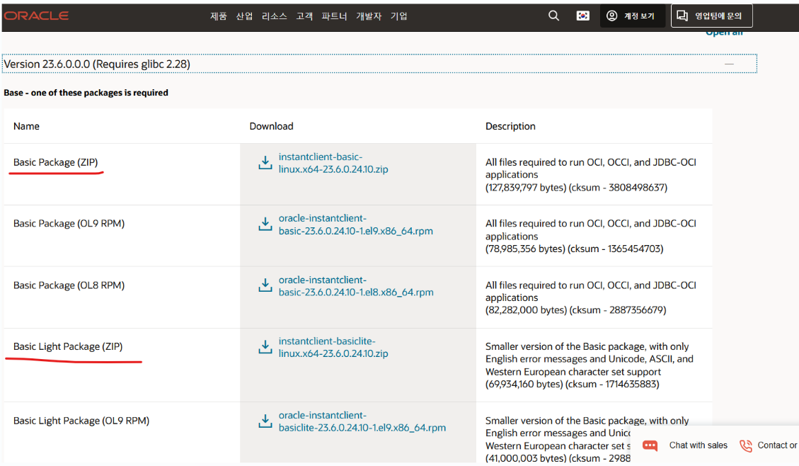Click the Name column header

pos(26,126)
